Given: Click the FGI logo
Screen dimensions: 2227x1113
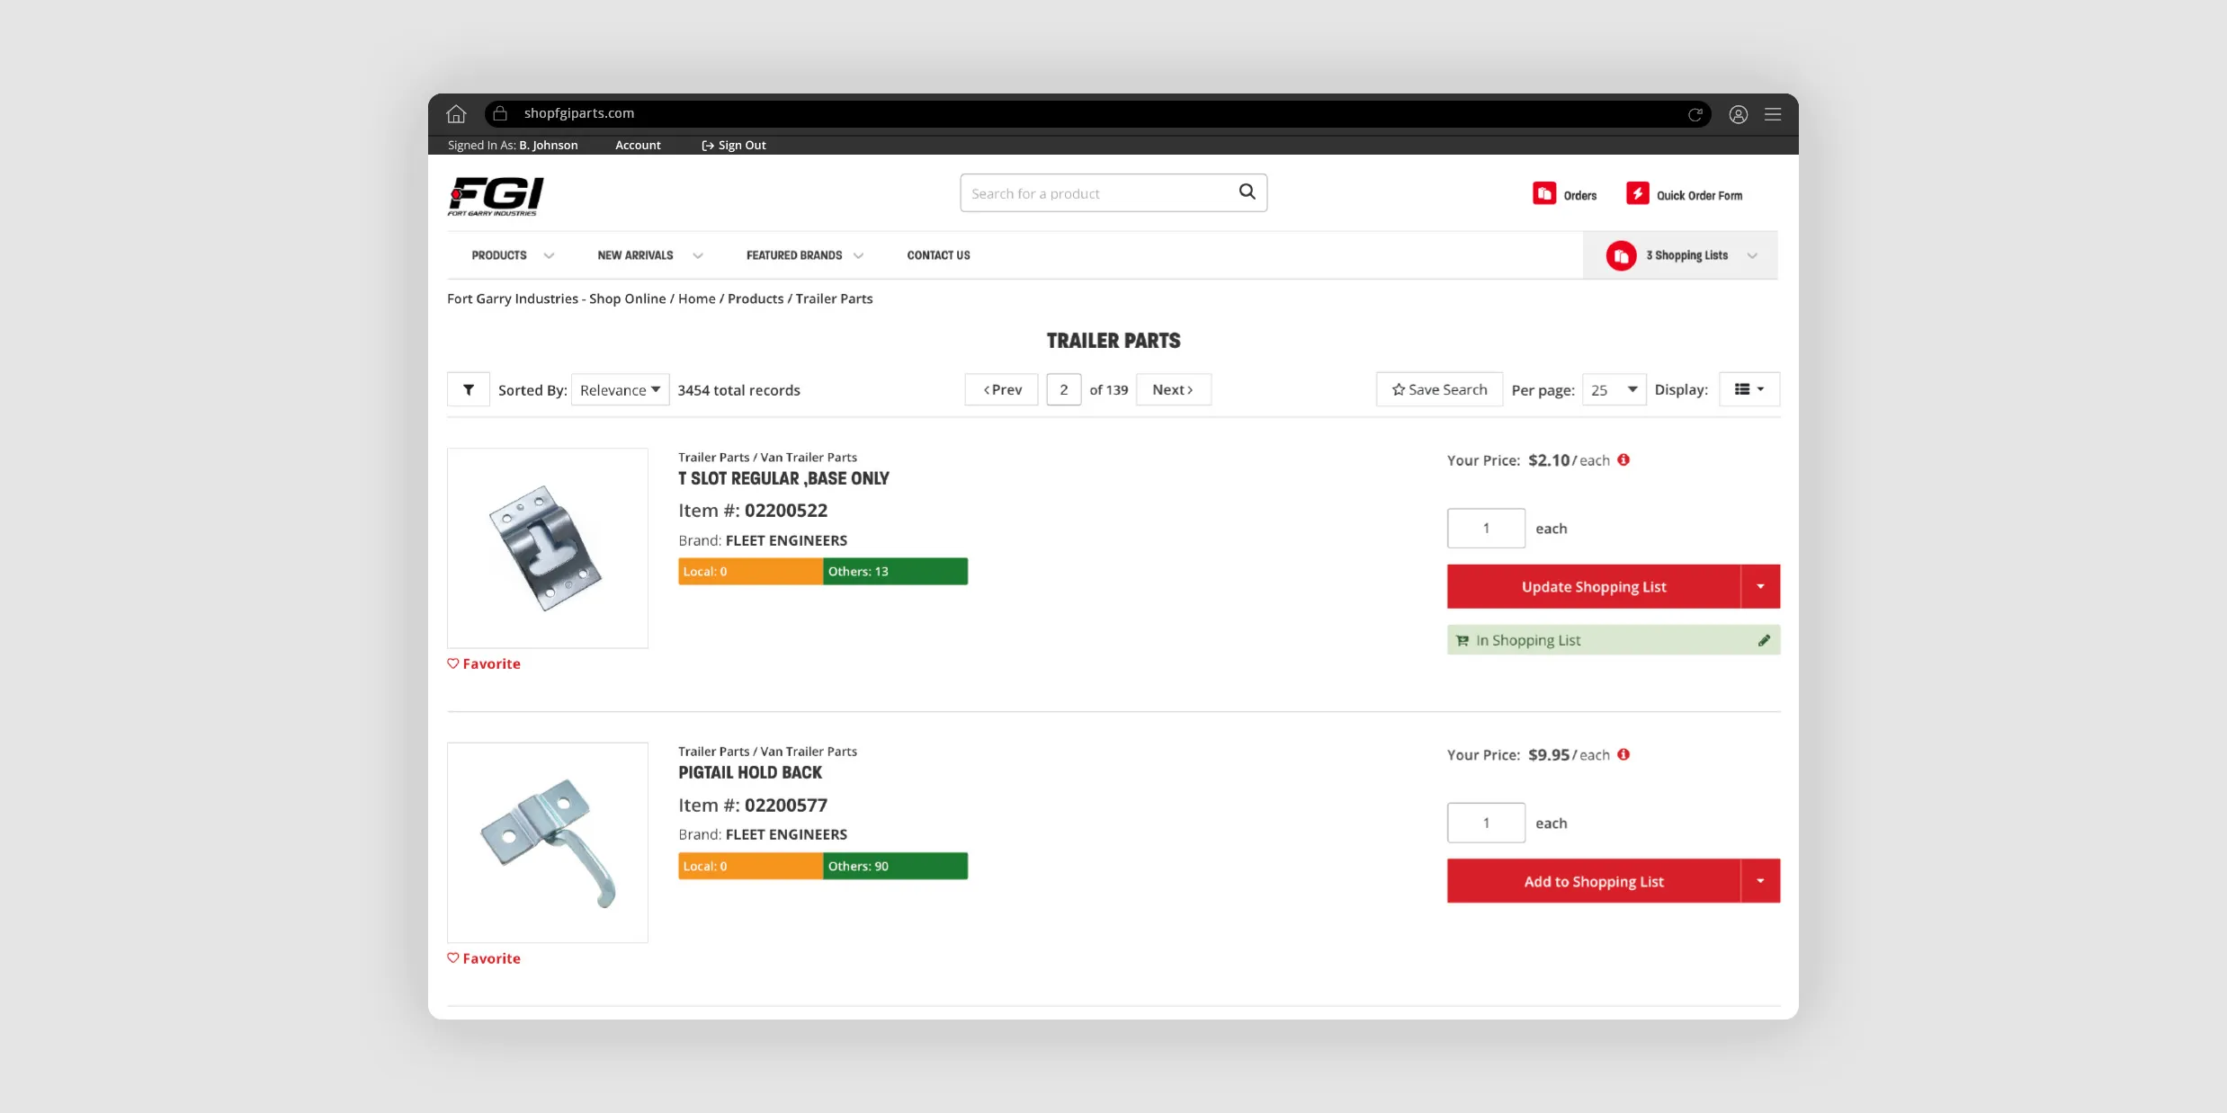Looking at the screenshot, I should coord(496,196).
